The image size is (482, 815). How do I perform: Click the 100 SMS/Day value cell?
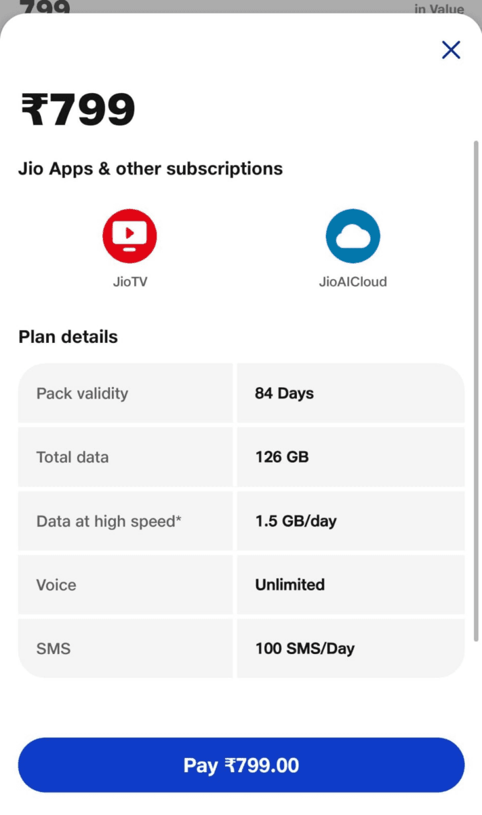pyautogui.click(x=304, y=649)
